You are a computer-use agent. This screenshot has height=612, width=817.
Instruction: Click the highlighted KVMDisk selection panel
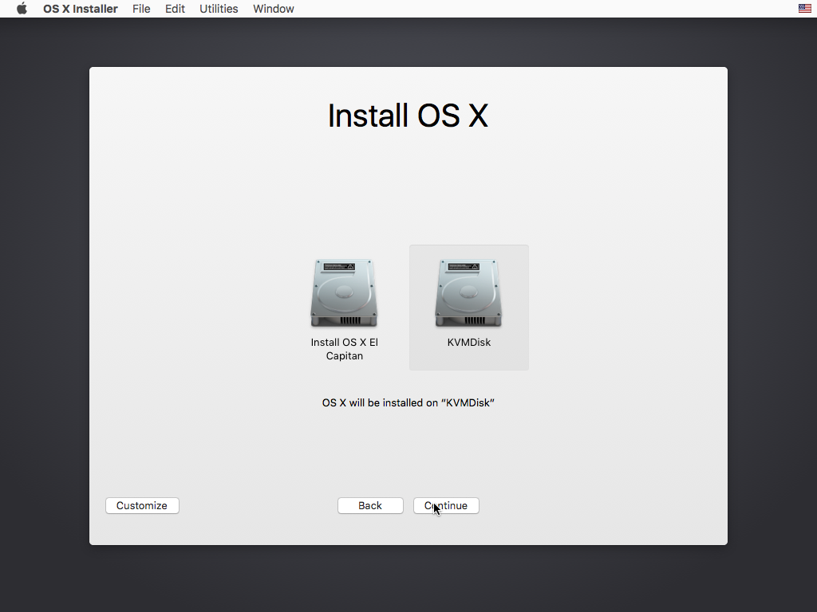[x=468, y=308]
